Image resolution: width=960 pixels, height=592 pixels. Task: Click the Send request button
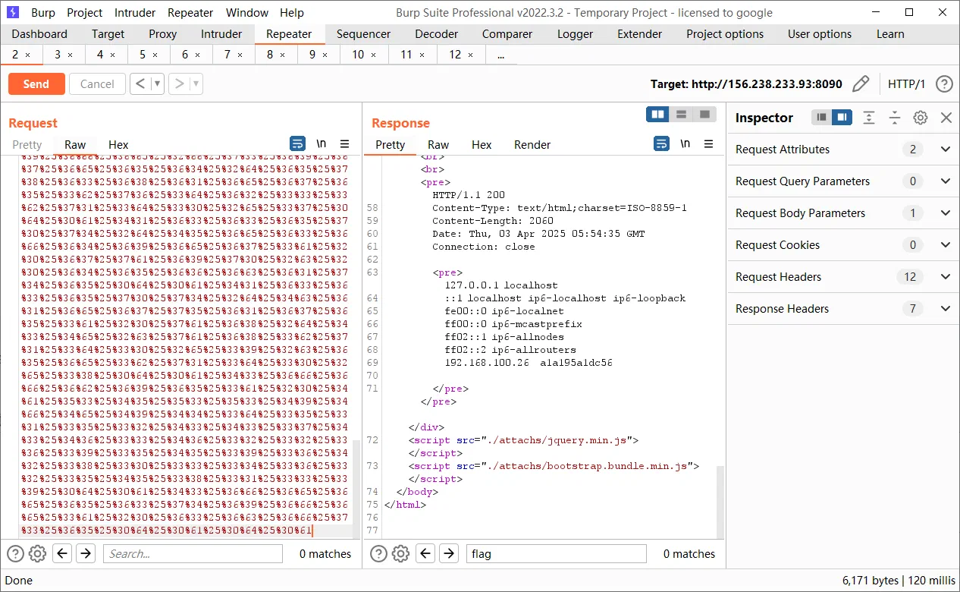(x=36, y=83)
